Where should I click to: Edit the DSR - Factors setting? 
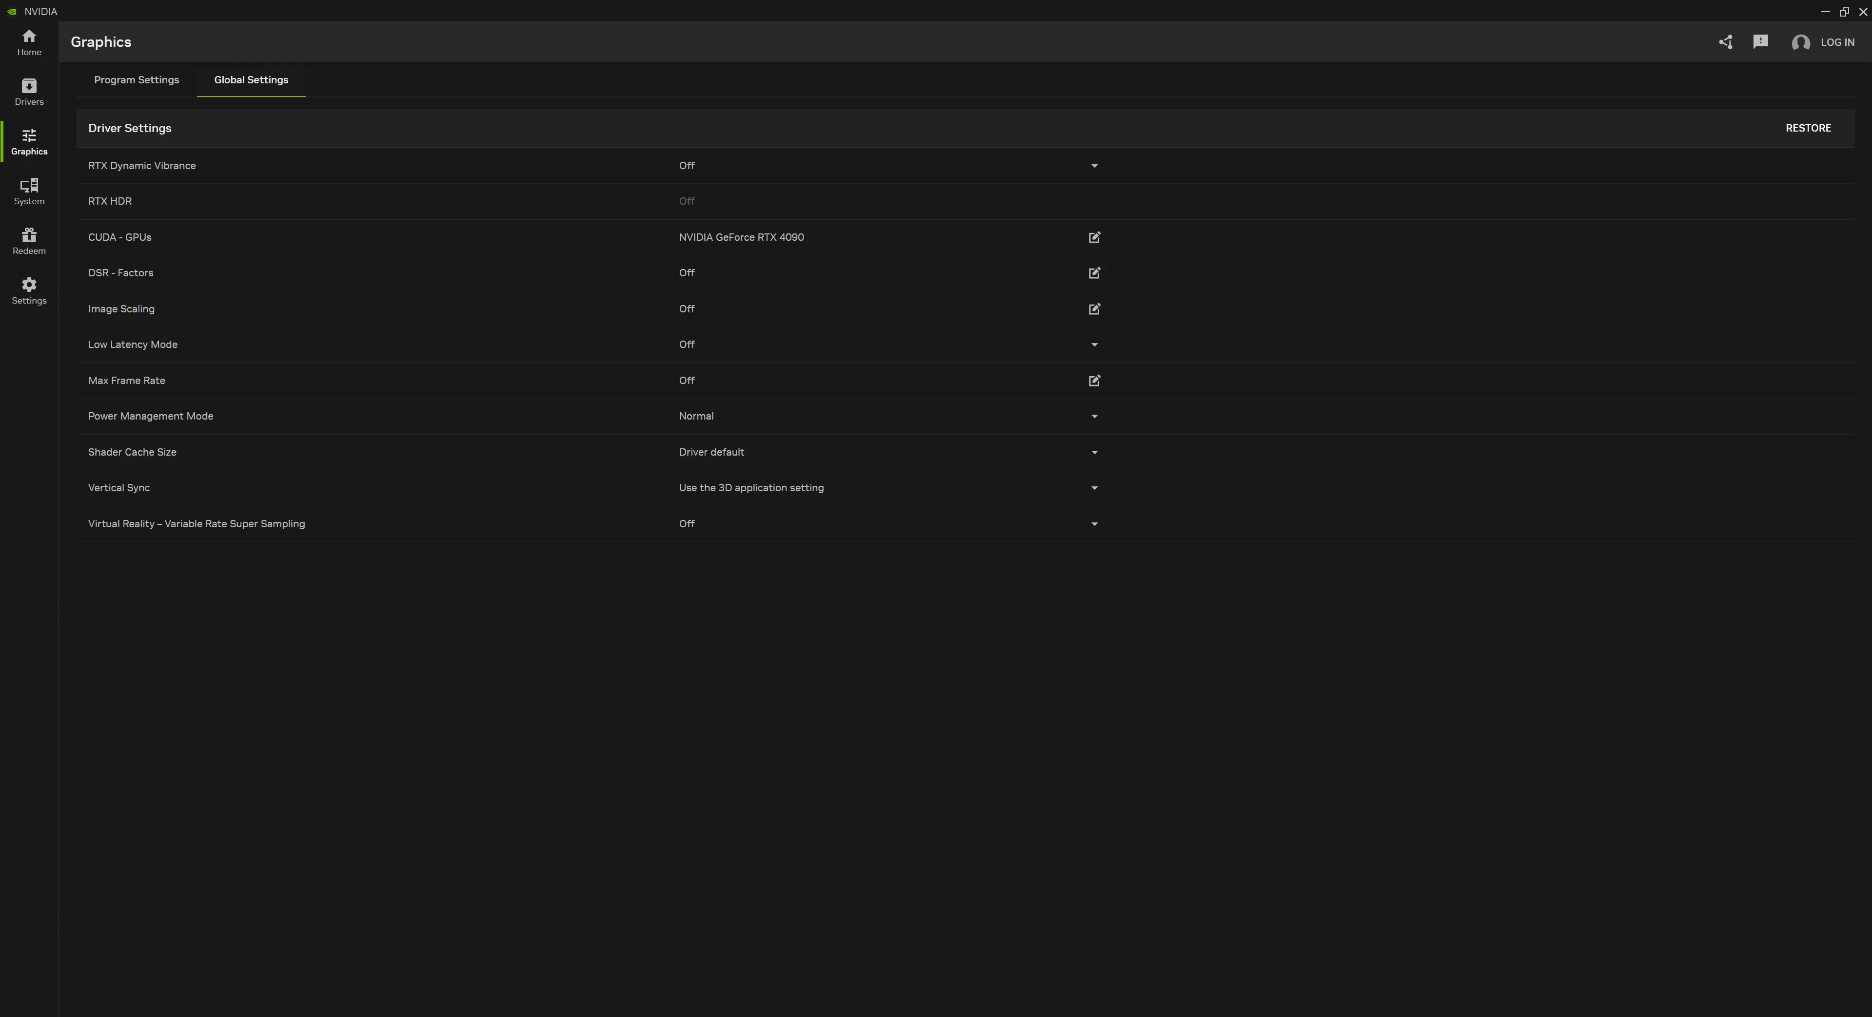coord(1094,273)
